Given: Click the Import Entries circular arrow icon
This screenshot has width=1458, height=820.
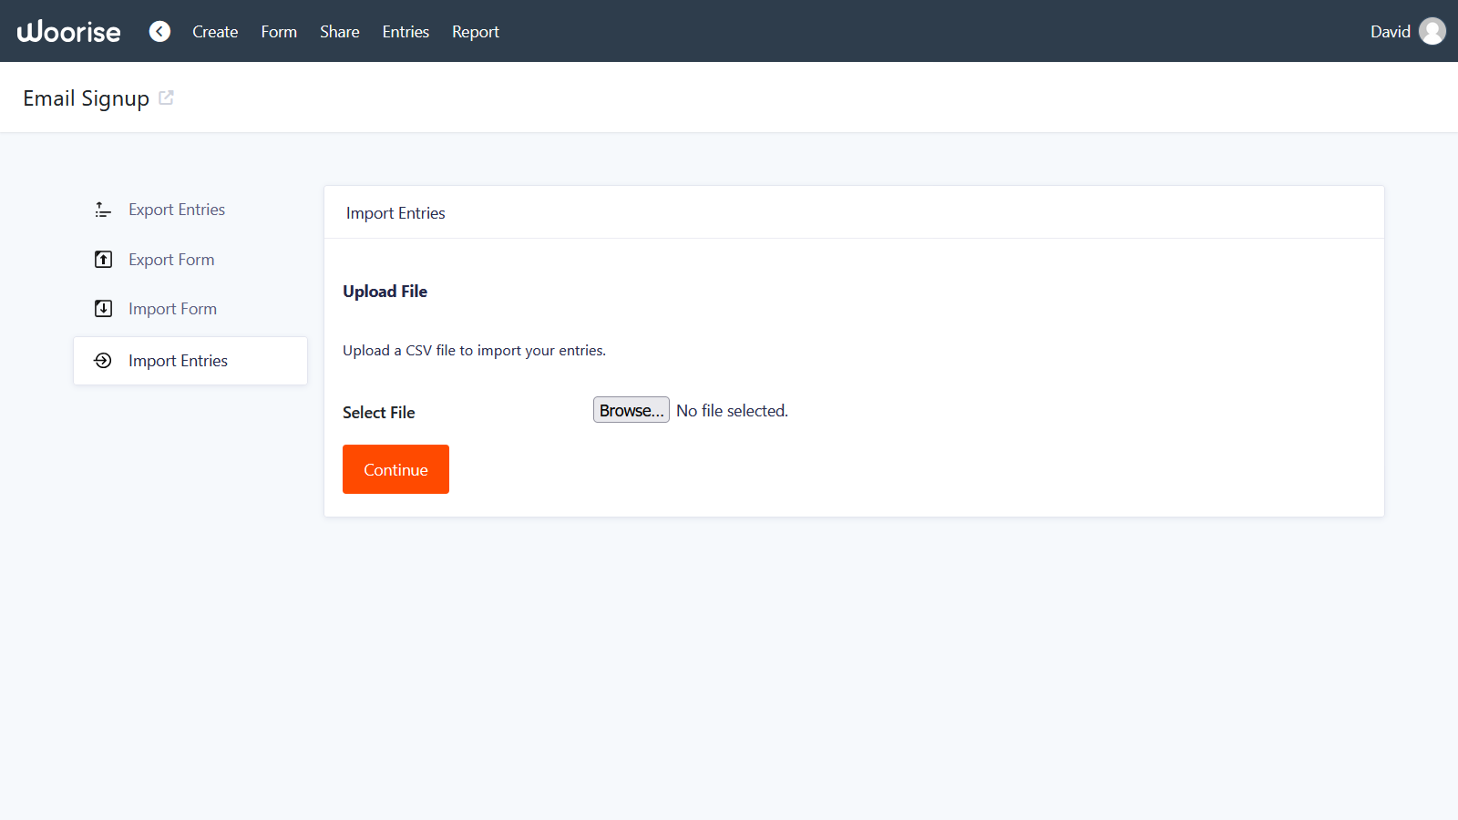Looking at the screenshot, I should click(x=103, y=360).
